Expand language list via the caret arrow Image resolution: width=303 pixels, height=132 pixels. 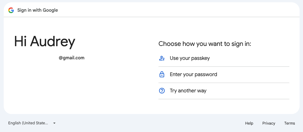point(54,123)
